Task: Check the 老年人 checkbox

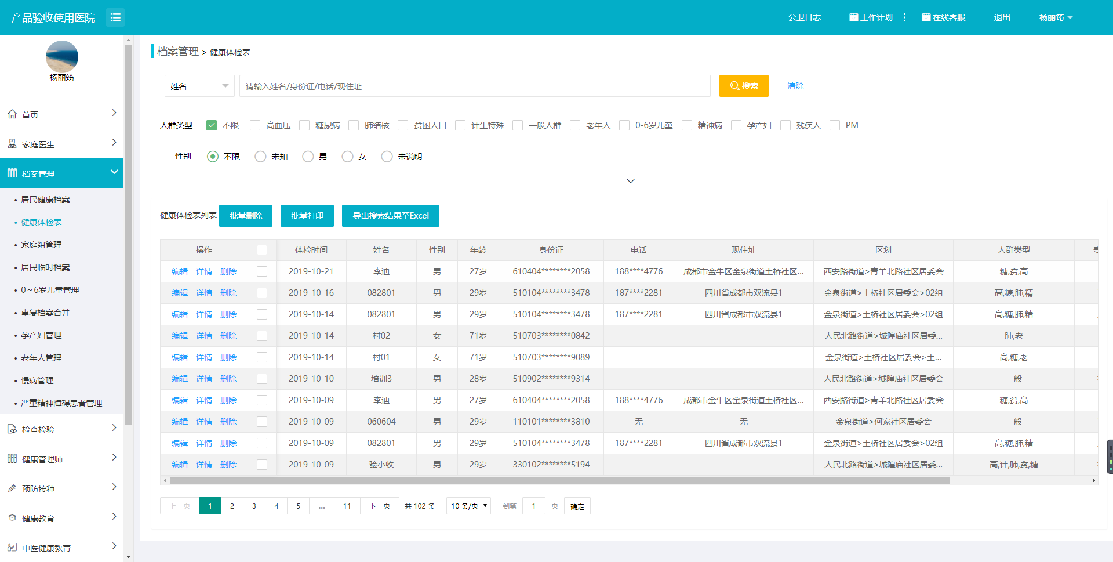Action: coord(575,125)
